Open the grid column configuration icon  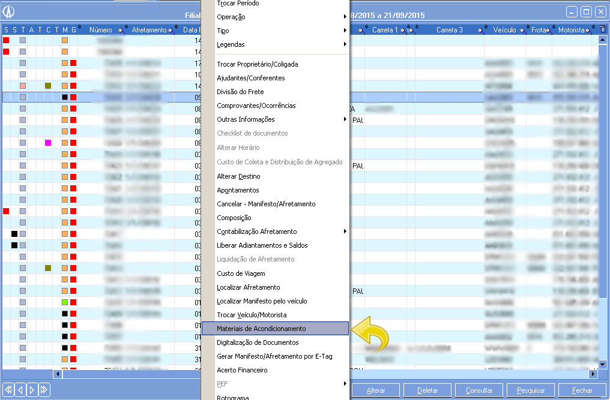pos(602,29)
